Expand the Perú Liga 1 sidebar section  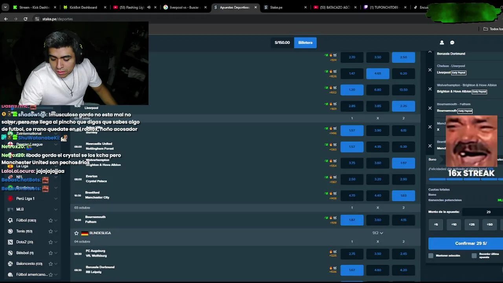coord(55,198)
